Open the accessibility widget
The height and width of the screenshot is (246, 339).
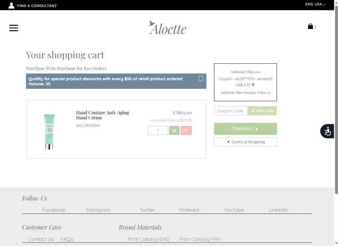(327, 131)
